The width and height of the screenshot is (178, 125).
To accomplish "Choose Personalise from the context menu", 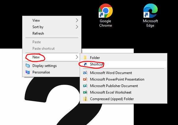I will 52,72.
